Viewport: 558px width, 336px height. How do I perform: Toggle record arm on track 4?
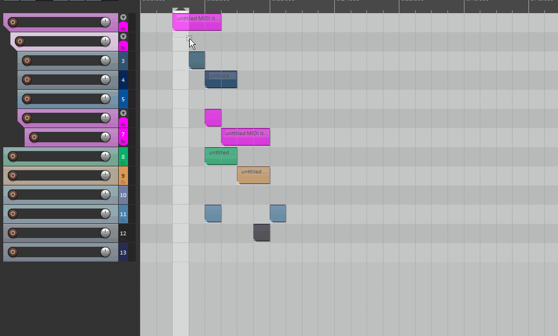(27, 80)
